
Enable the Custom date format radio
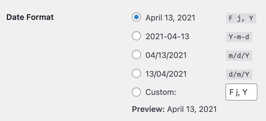tap(136, 92)
